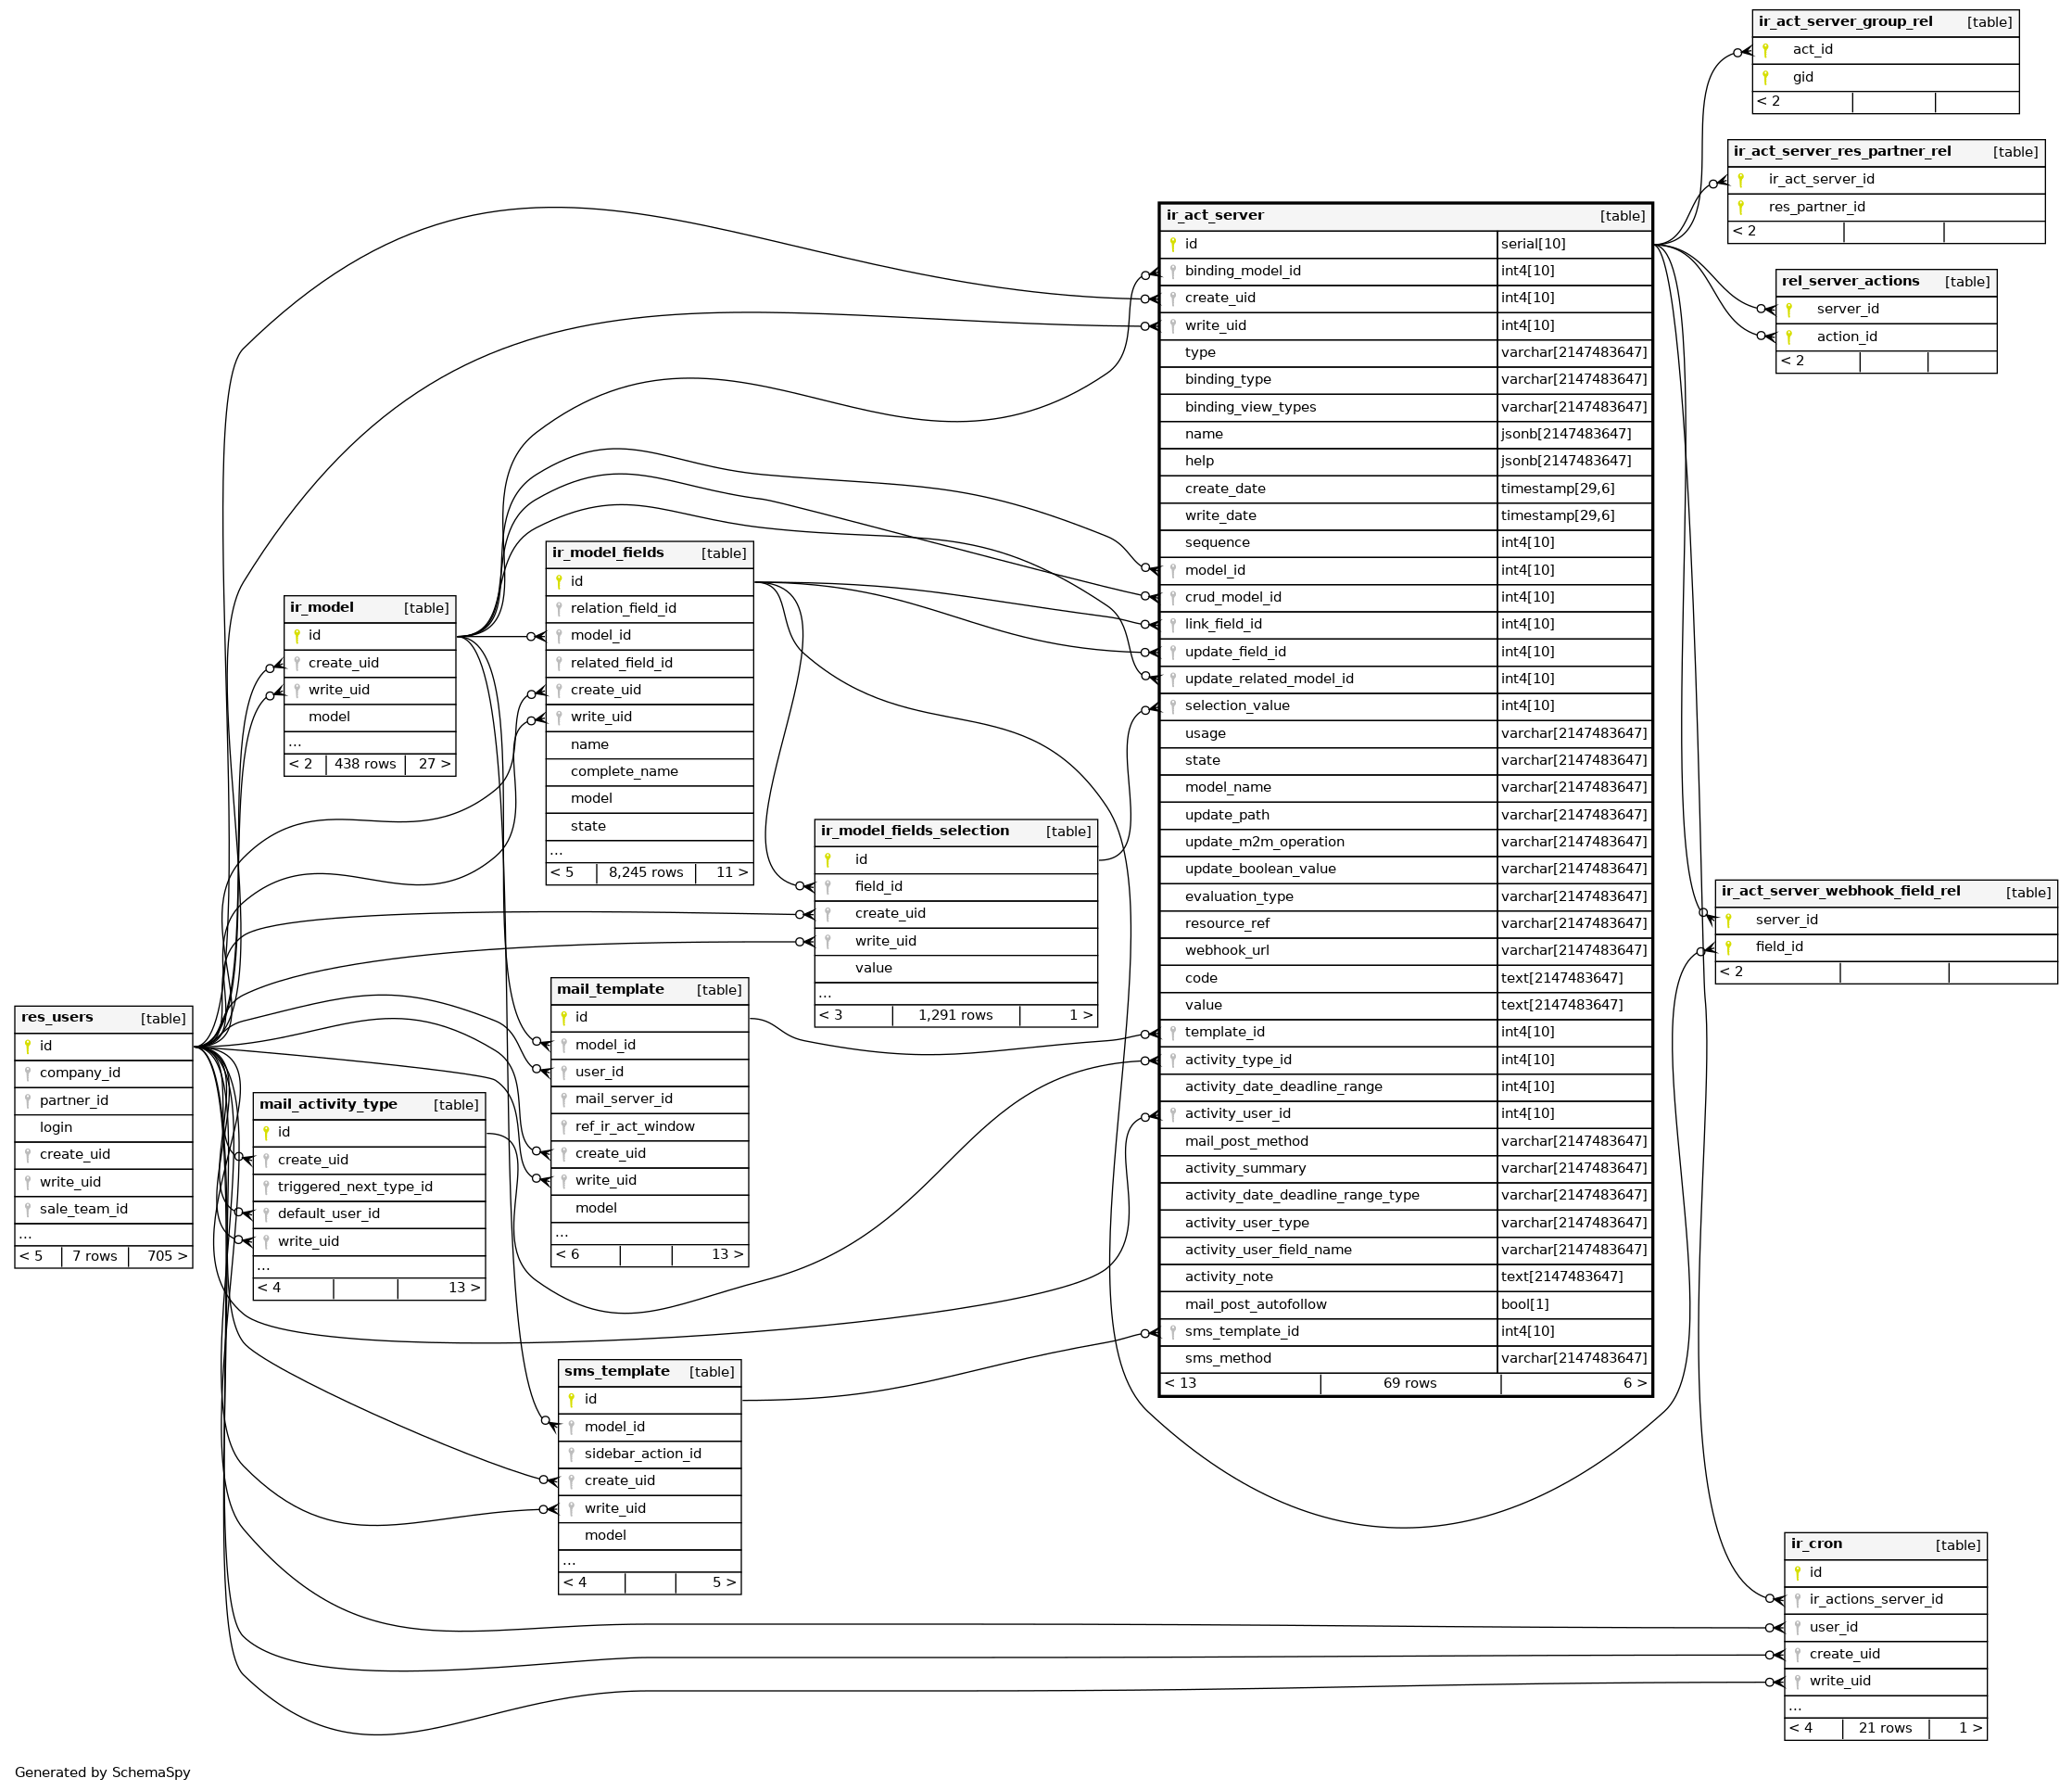Click the key icon next to triggered_next_type_id
The width and height of the screenshot is (2072, 1791).
266,1188
